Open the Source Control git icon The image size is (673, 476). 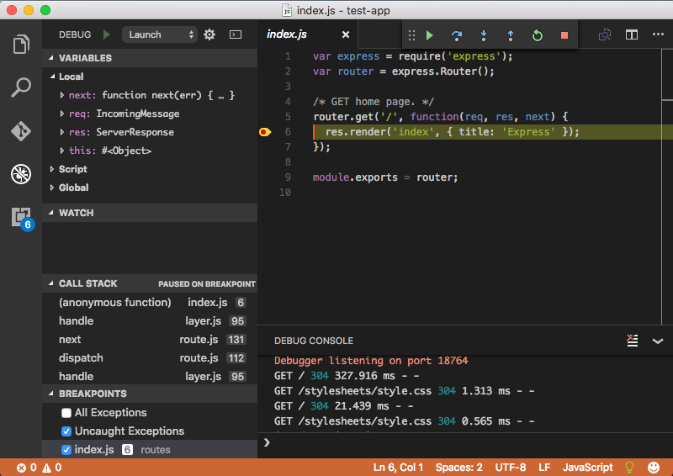[x=21, y=131]
